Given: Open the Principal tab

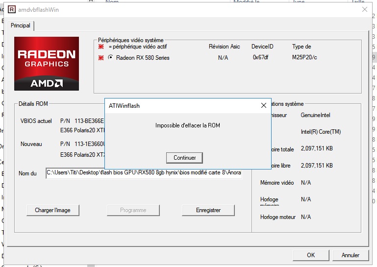Looking at the screenshot, I should (21, 25).
